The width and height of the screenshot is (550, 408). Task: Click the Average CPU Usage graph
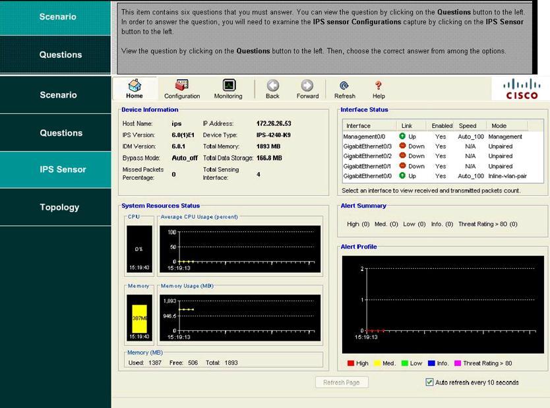coord(240,249)
